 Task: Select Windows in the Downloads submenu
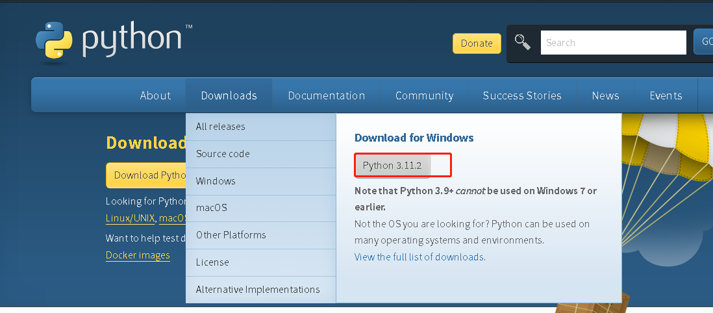tap(216, 181)
